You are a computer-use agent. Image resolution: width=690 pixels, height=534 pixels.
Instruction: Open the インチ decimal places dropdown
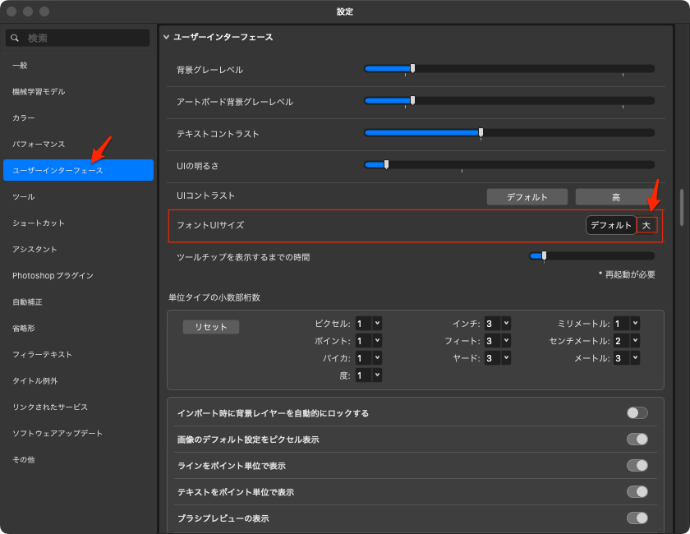498,324
